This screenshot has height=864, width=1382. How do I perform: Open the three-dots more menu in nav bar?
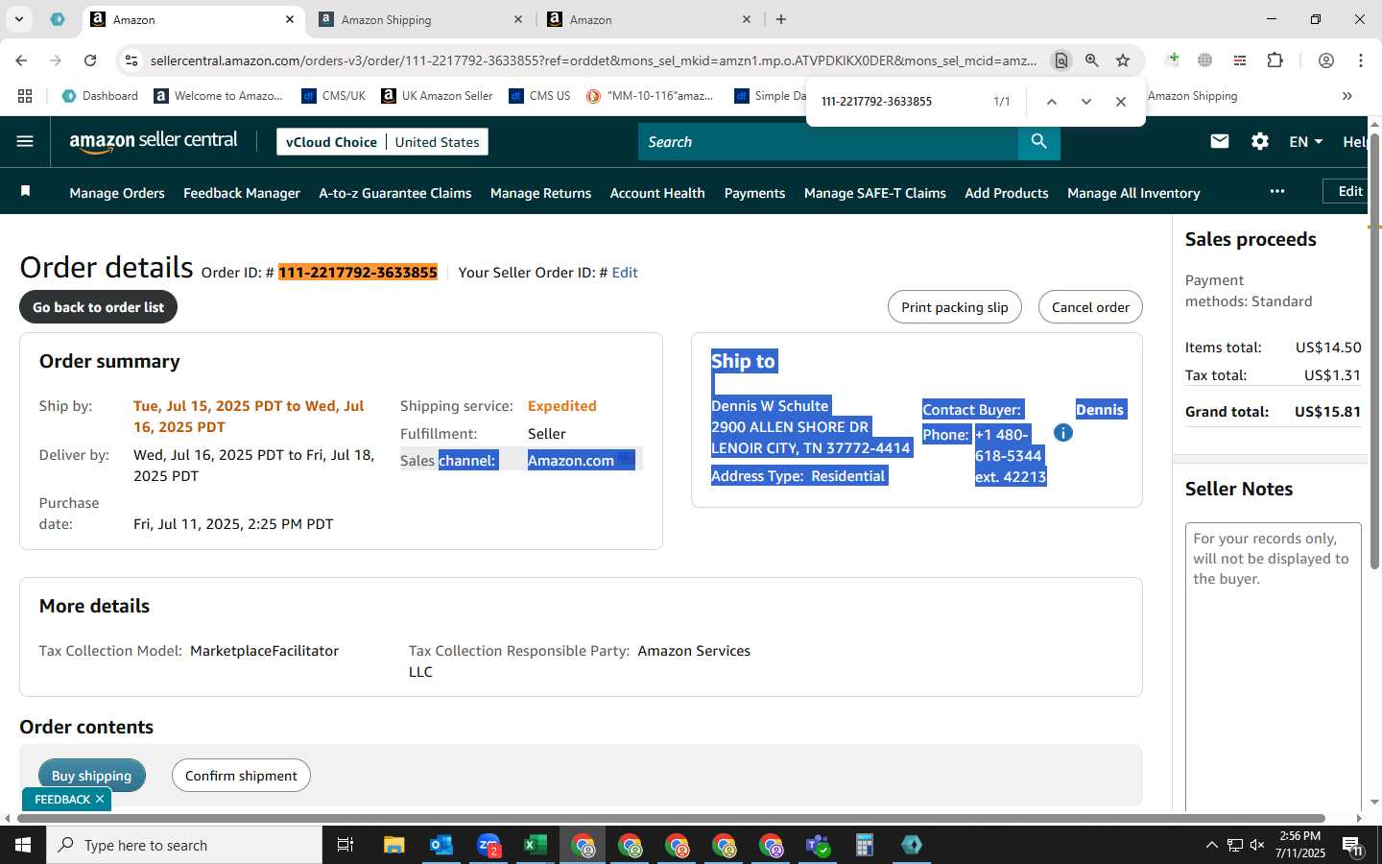[x=1276, y=191]
